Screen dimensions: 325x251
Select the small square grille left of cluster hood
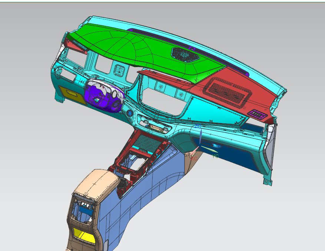click(119, 70)
